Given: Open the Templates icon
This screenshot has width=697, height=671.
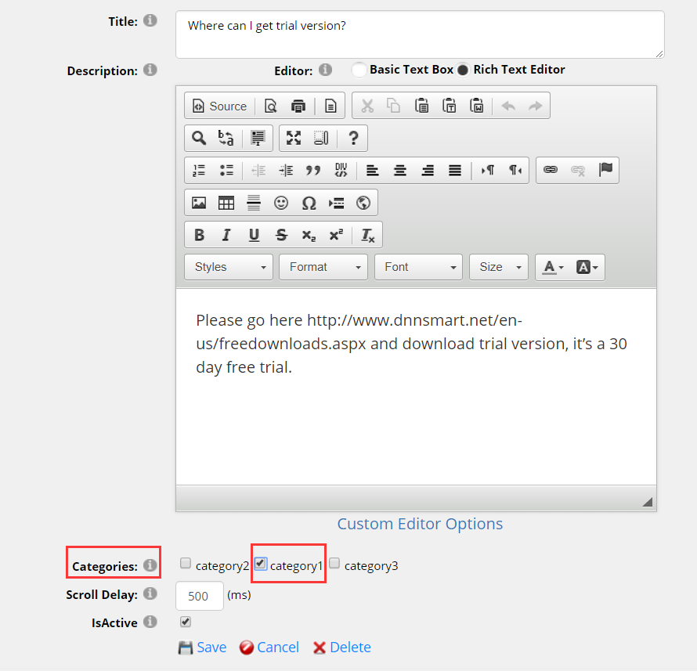Looking at the screenshot, I should [x=330, y=106].
